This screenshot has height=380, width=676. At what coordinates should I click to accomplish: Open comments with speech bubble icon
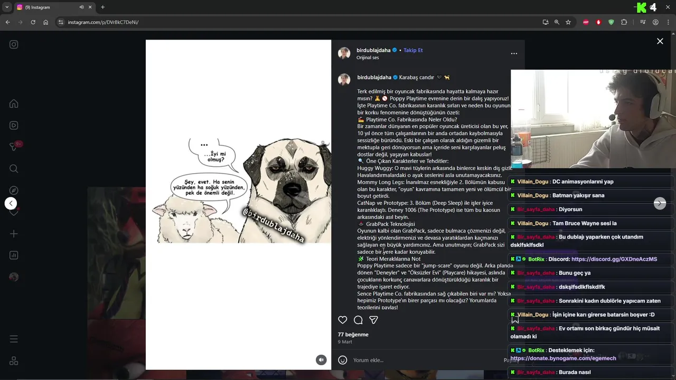point(358,320)
